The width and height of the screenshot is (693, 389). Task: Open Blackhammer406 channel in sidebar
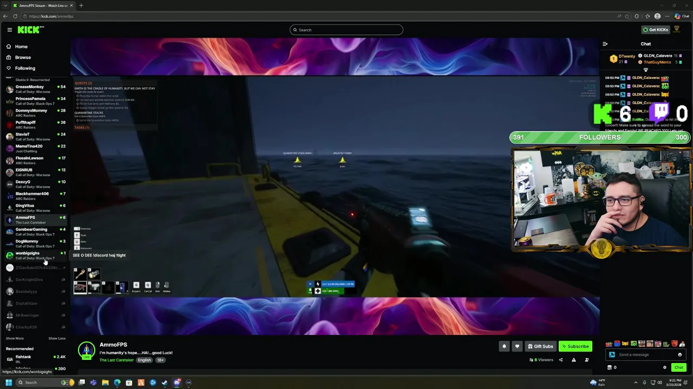click(x=35, y=196)
